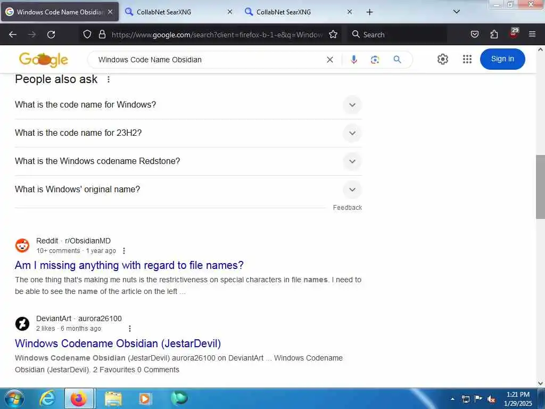Click the page vertical scrollbar thumb
Viewport: 545px width, 409px height.
(540, 187)
